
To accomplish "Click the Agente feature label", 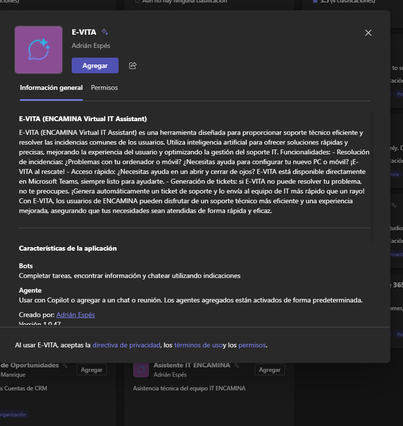I will pos(30,290).
